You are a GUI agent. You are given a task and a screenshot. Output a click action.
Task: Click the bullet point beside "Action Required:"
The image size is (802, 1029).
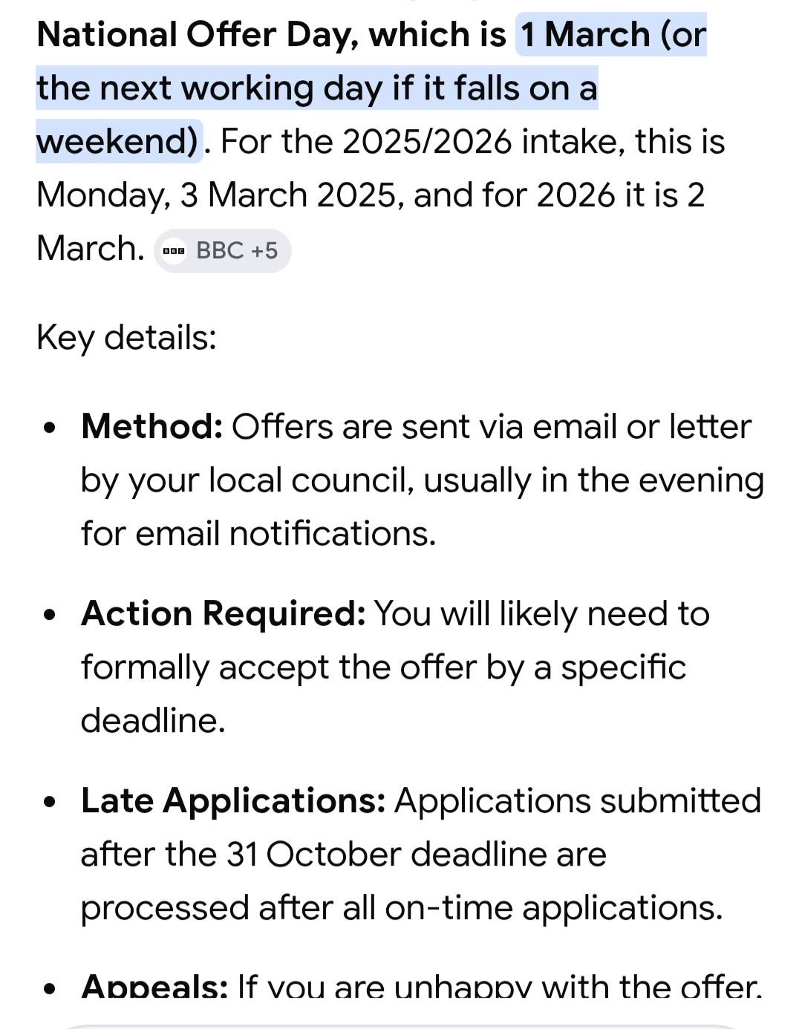50,615
